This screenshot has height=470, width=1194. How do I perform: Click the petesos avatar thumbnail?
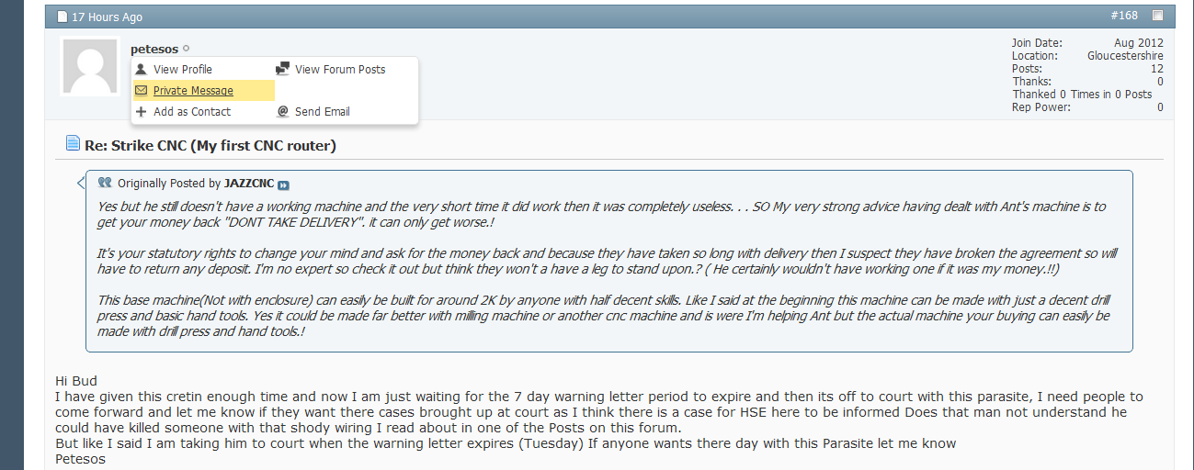(90, 67)
